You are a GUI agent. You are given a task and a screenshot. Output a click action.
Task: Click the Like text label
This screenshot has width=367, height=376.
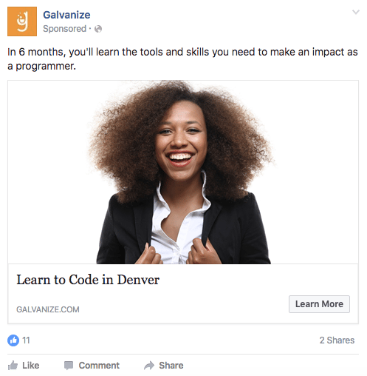[x=31, y=366]
